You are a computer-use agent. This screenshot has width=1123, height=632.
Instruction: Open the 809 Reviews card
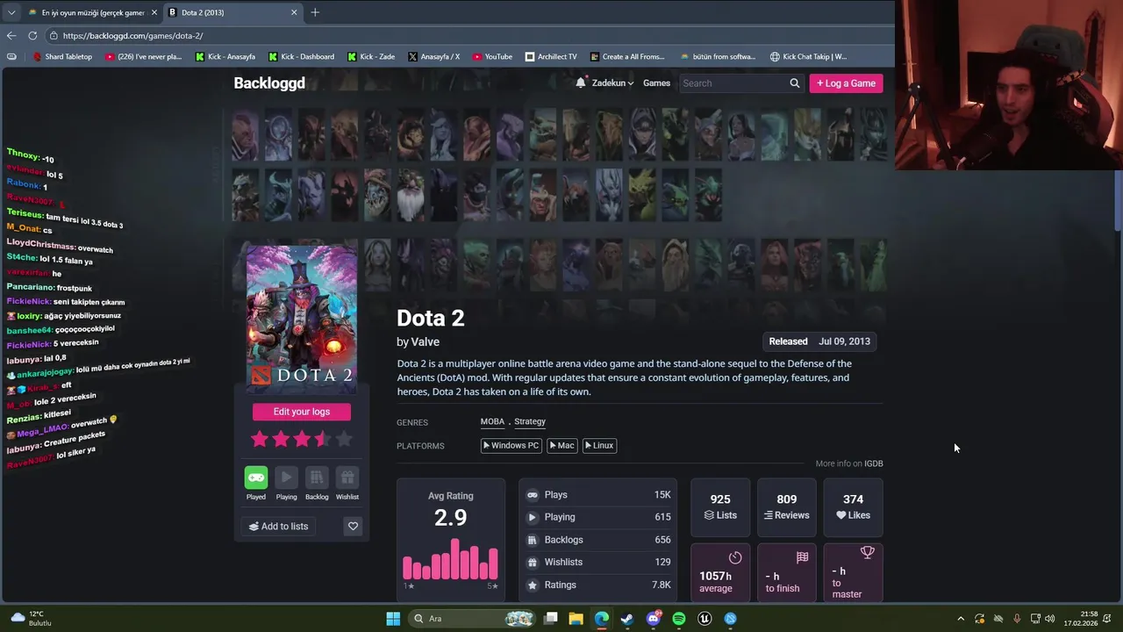(787, 507)
